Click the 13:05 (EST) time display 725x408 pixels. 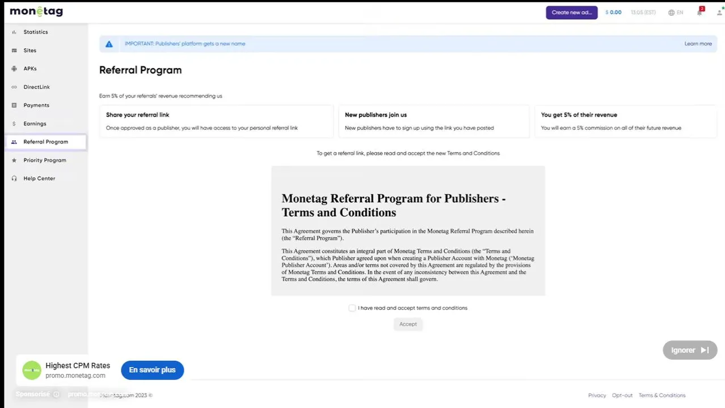click(x=643, y=12)
